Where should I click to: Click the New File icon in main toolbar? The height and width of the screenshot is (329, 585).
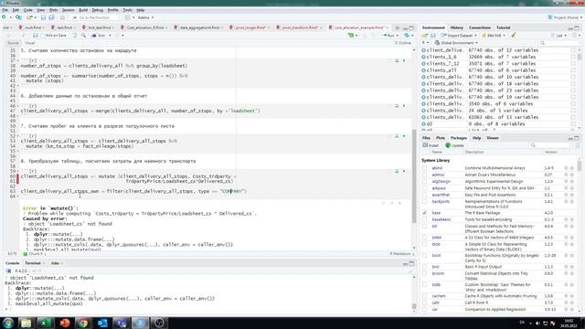click(x=4, y=17)
